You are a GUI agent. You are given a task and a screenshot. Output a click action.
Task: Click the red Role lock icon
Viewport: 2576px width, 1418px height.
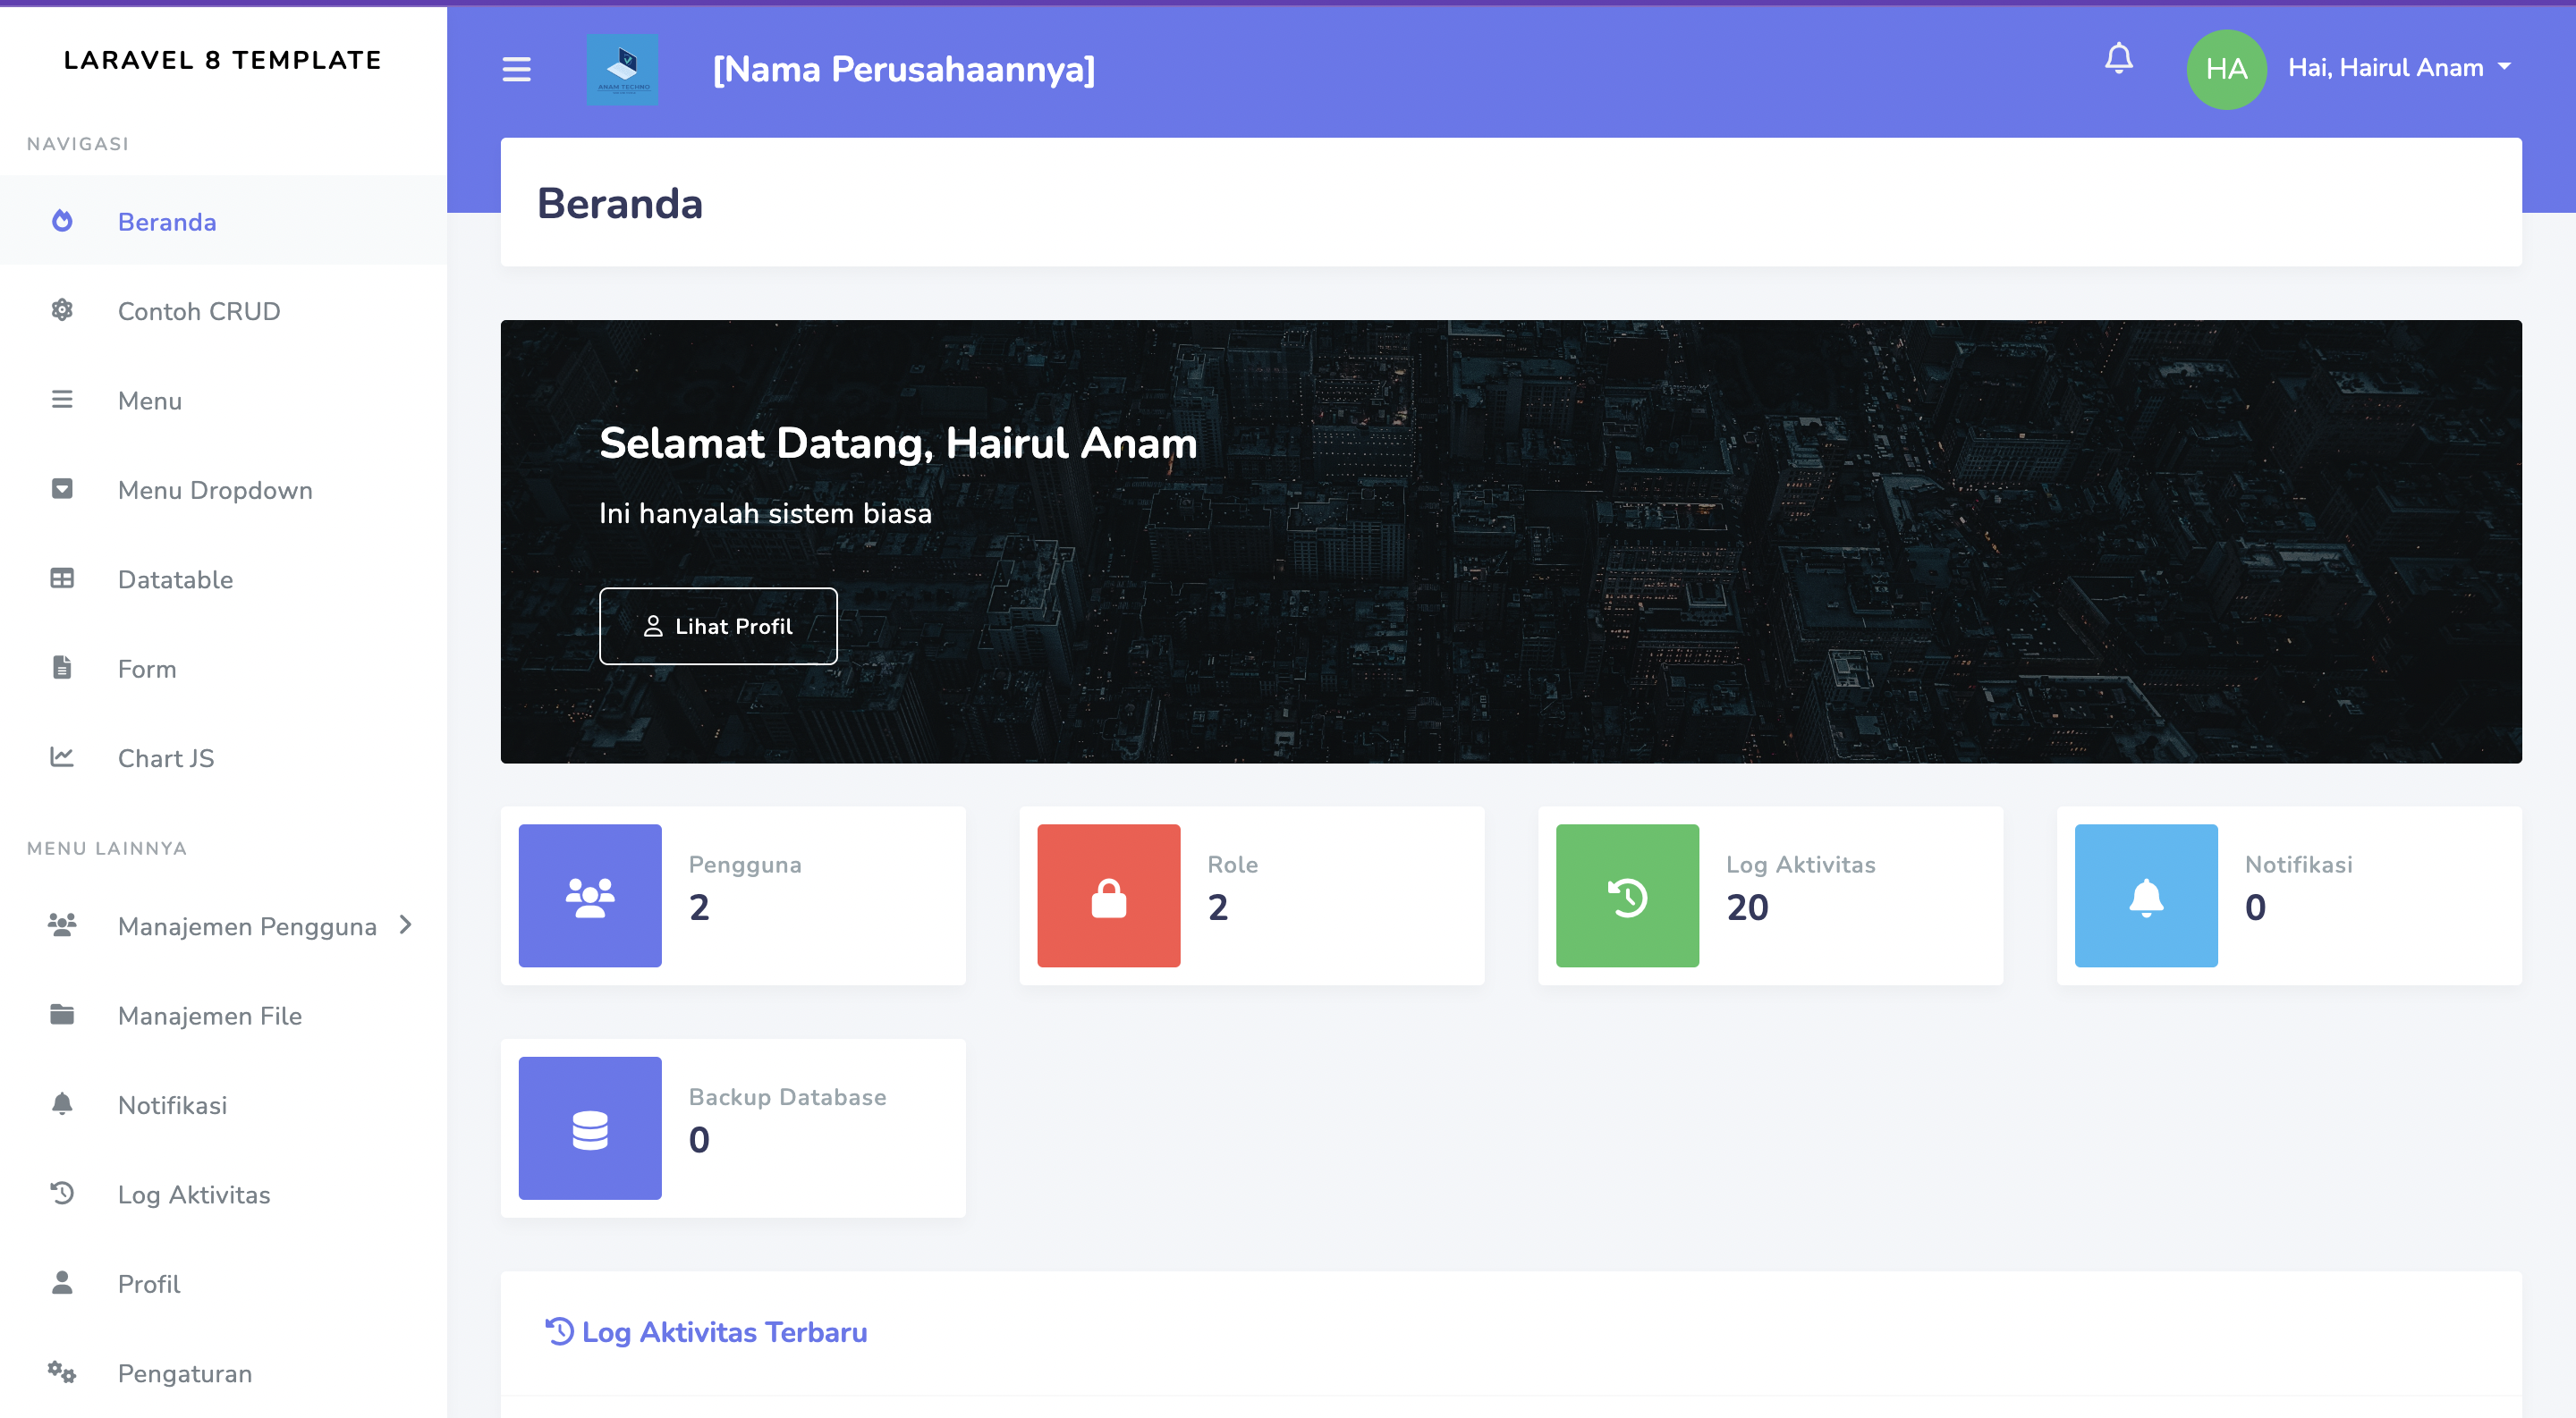click(x=1108, y=895)
